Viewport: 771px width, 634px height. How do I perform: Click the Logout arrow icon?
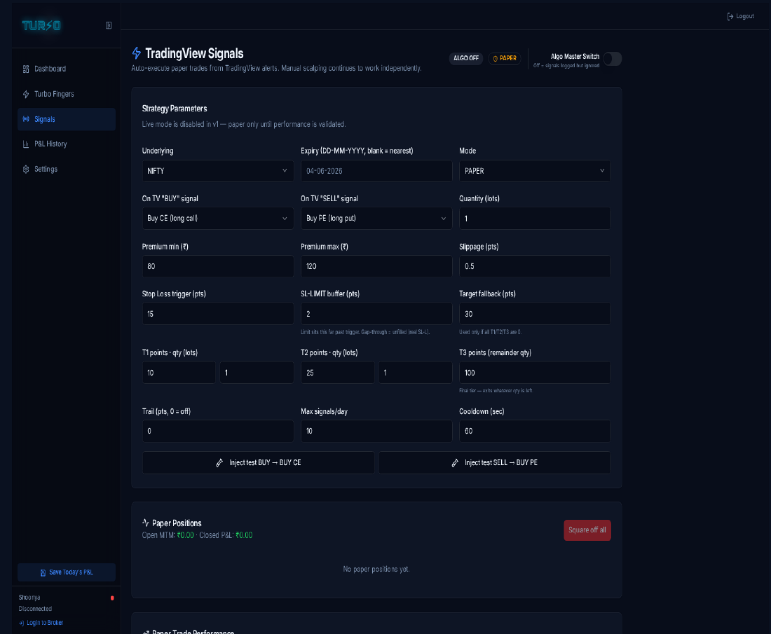[730, 16]
